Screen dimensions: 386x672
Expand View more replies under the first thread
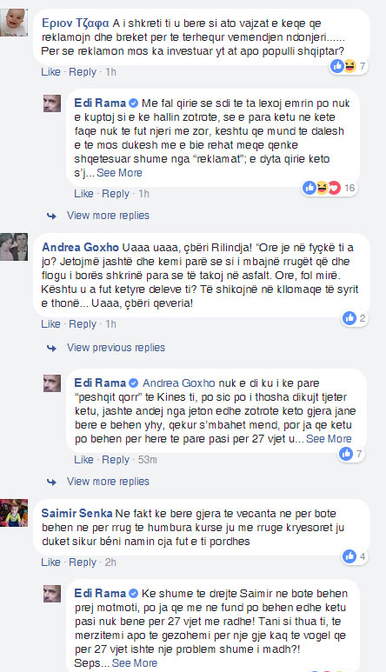point(108,215)
